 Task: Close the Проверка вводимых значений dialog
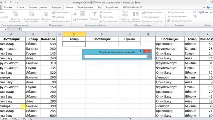[146, 51]
